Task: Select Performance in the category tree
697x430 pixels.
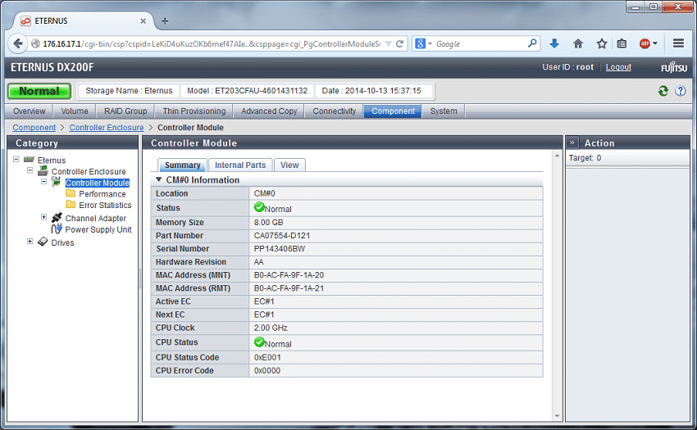Action: [102, 194]
